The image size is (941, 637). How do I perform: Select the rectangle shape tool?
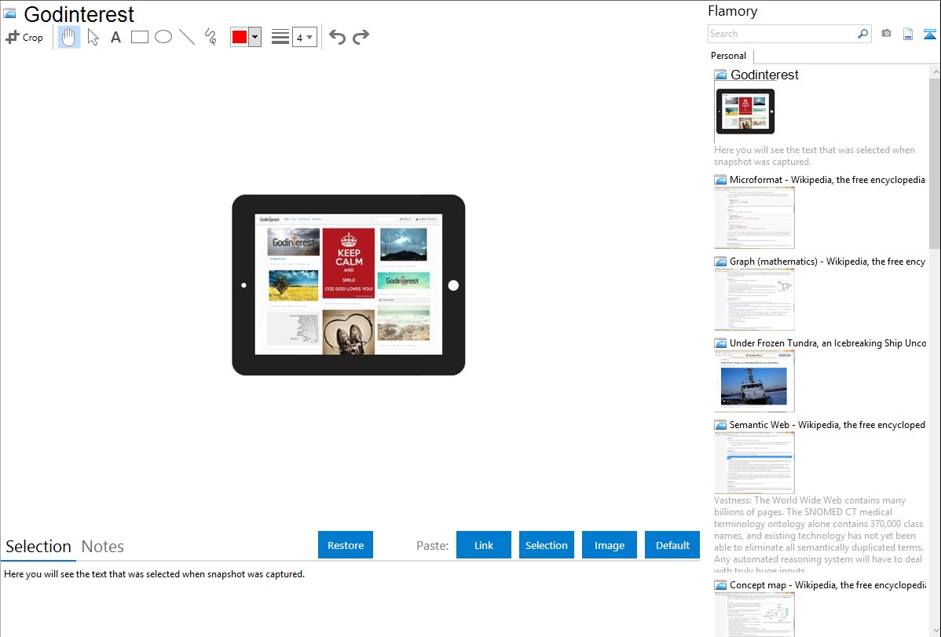click(x=139, y=37)
